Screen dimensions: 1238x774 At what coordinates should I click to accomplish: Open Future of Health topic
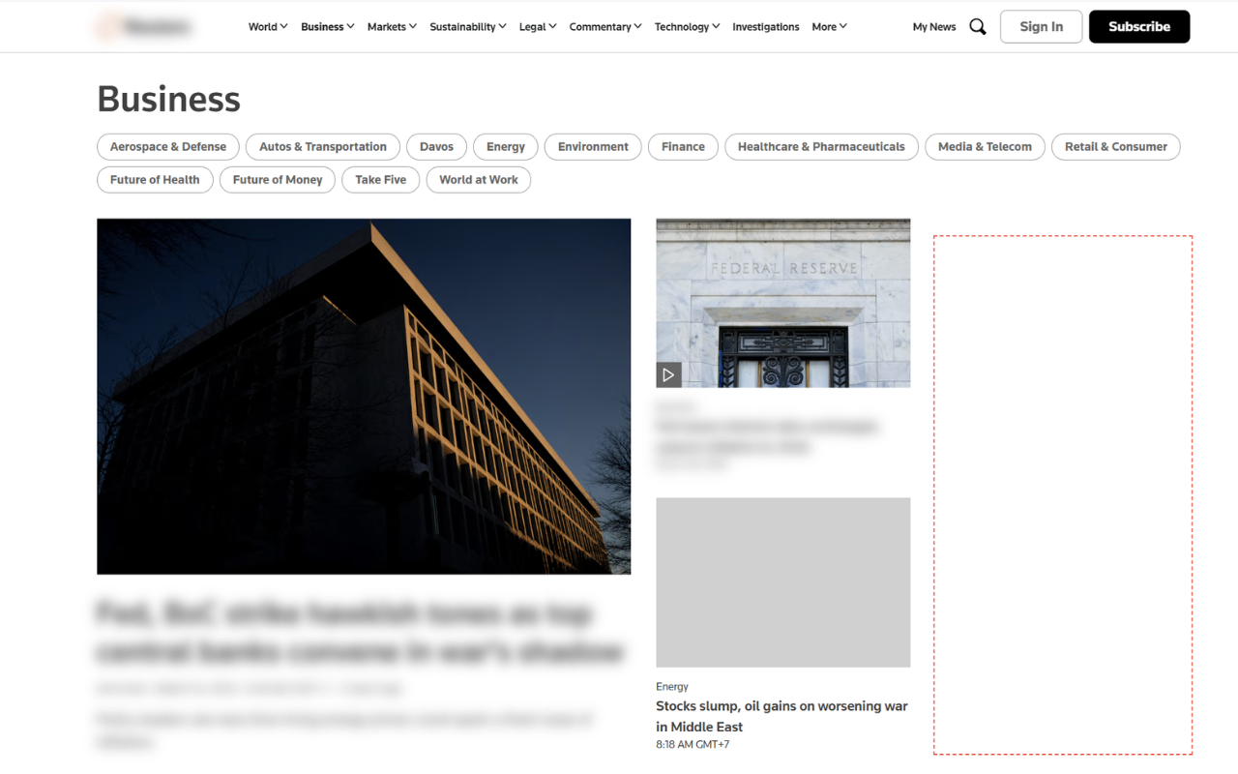tap(155, 180)
